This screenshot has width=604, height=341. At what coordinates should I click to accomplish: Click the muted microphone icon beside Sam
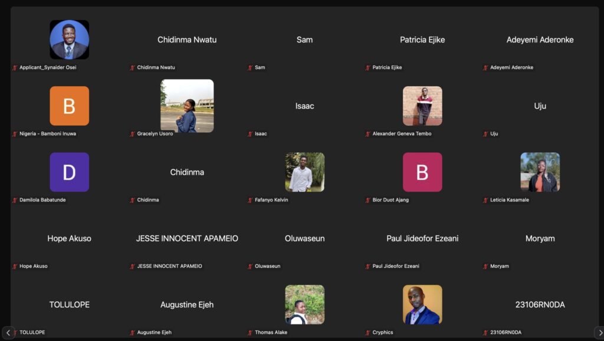pos(249,67)
